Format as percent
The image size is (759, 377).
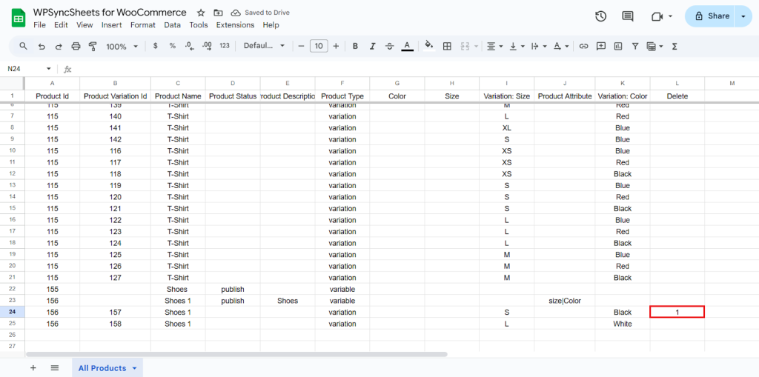point(172,46)
